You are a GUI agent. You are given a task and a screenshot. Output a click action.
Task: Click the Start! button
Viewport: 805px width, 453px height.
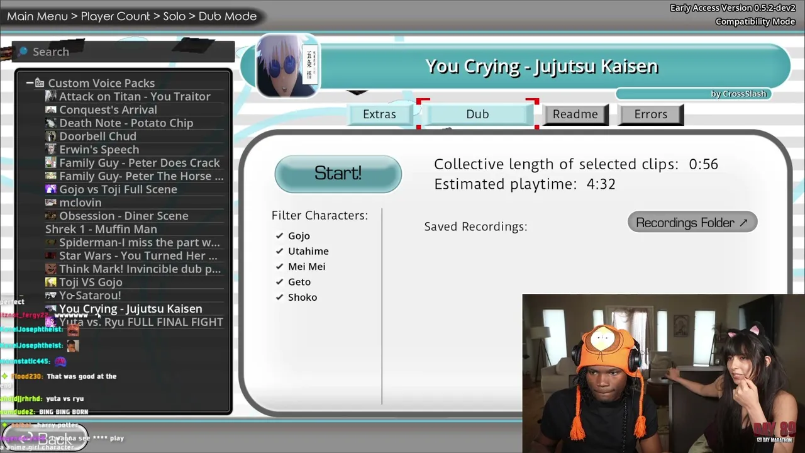pyautogui.click(x=338, y=174)
